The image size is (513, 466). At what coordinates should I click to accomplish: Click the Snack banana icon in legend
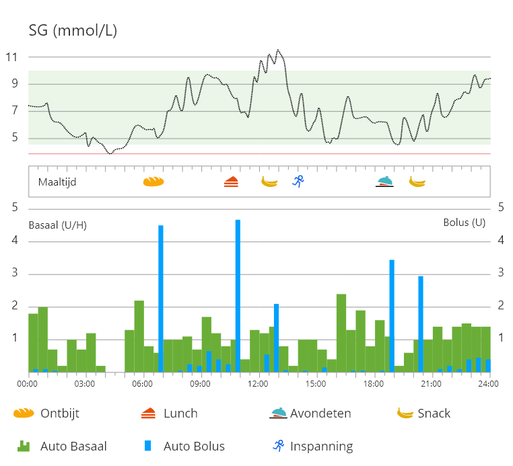405,413
